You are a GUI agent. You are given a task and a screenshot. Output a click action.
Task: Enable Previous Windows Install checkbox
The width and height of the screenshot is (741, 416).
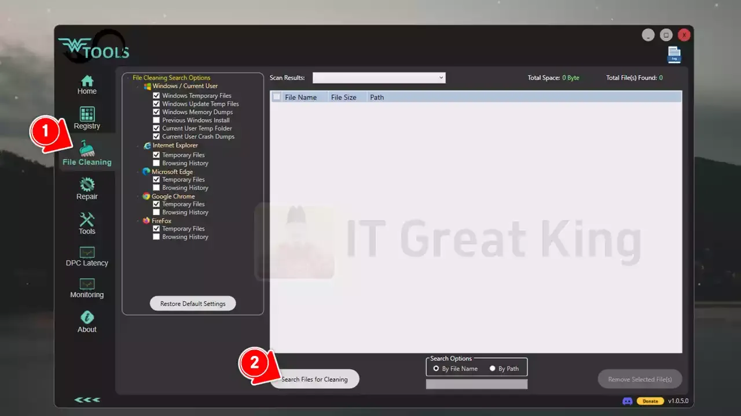(x=156, y=120)
